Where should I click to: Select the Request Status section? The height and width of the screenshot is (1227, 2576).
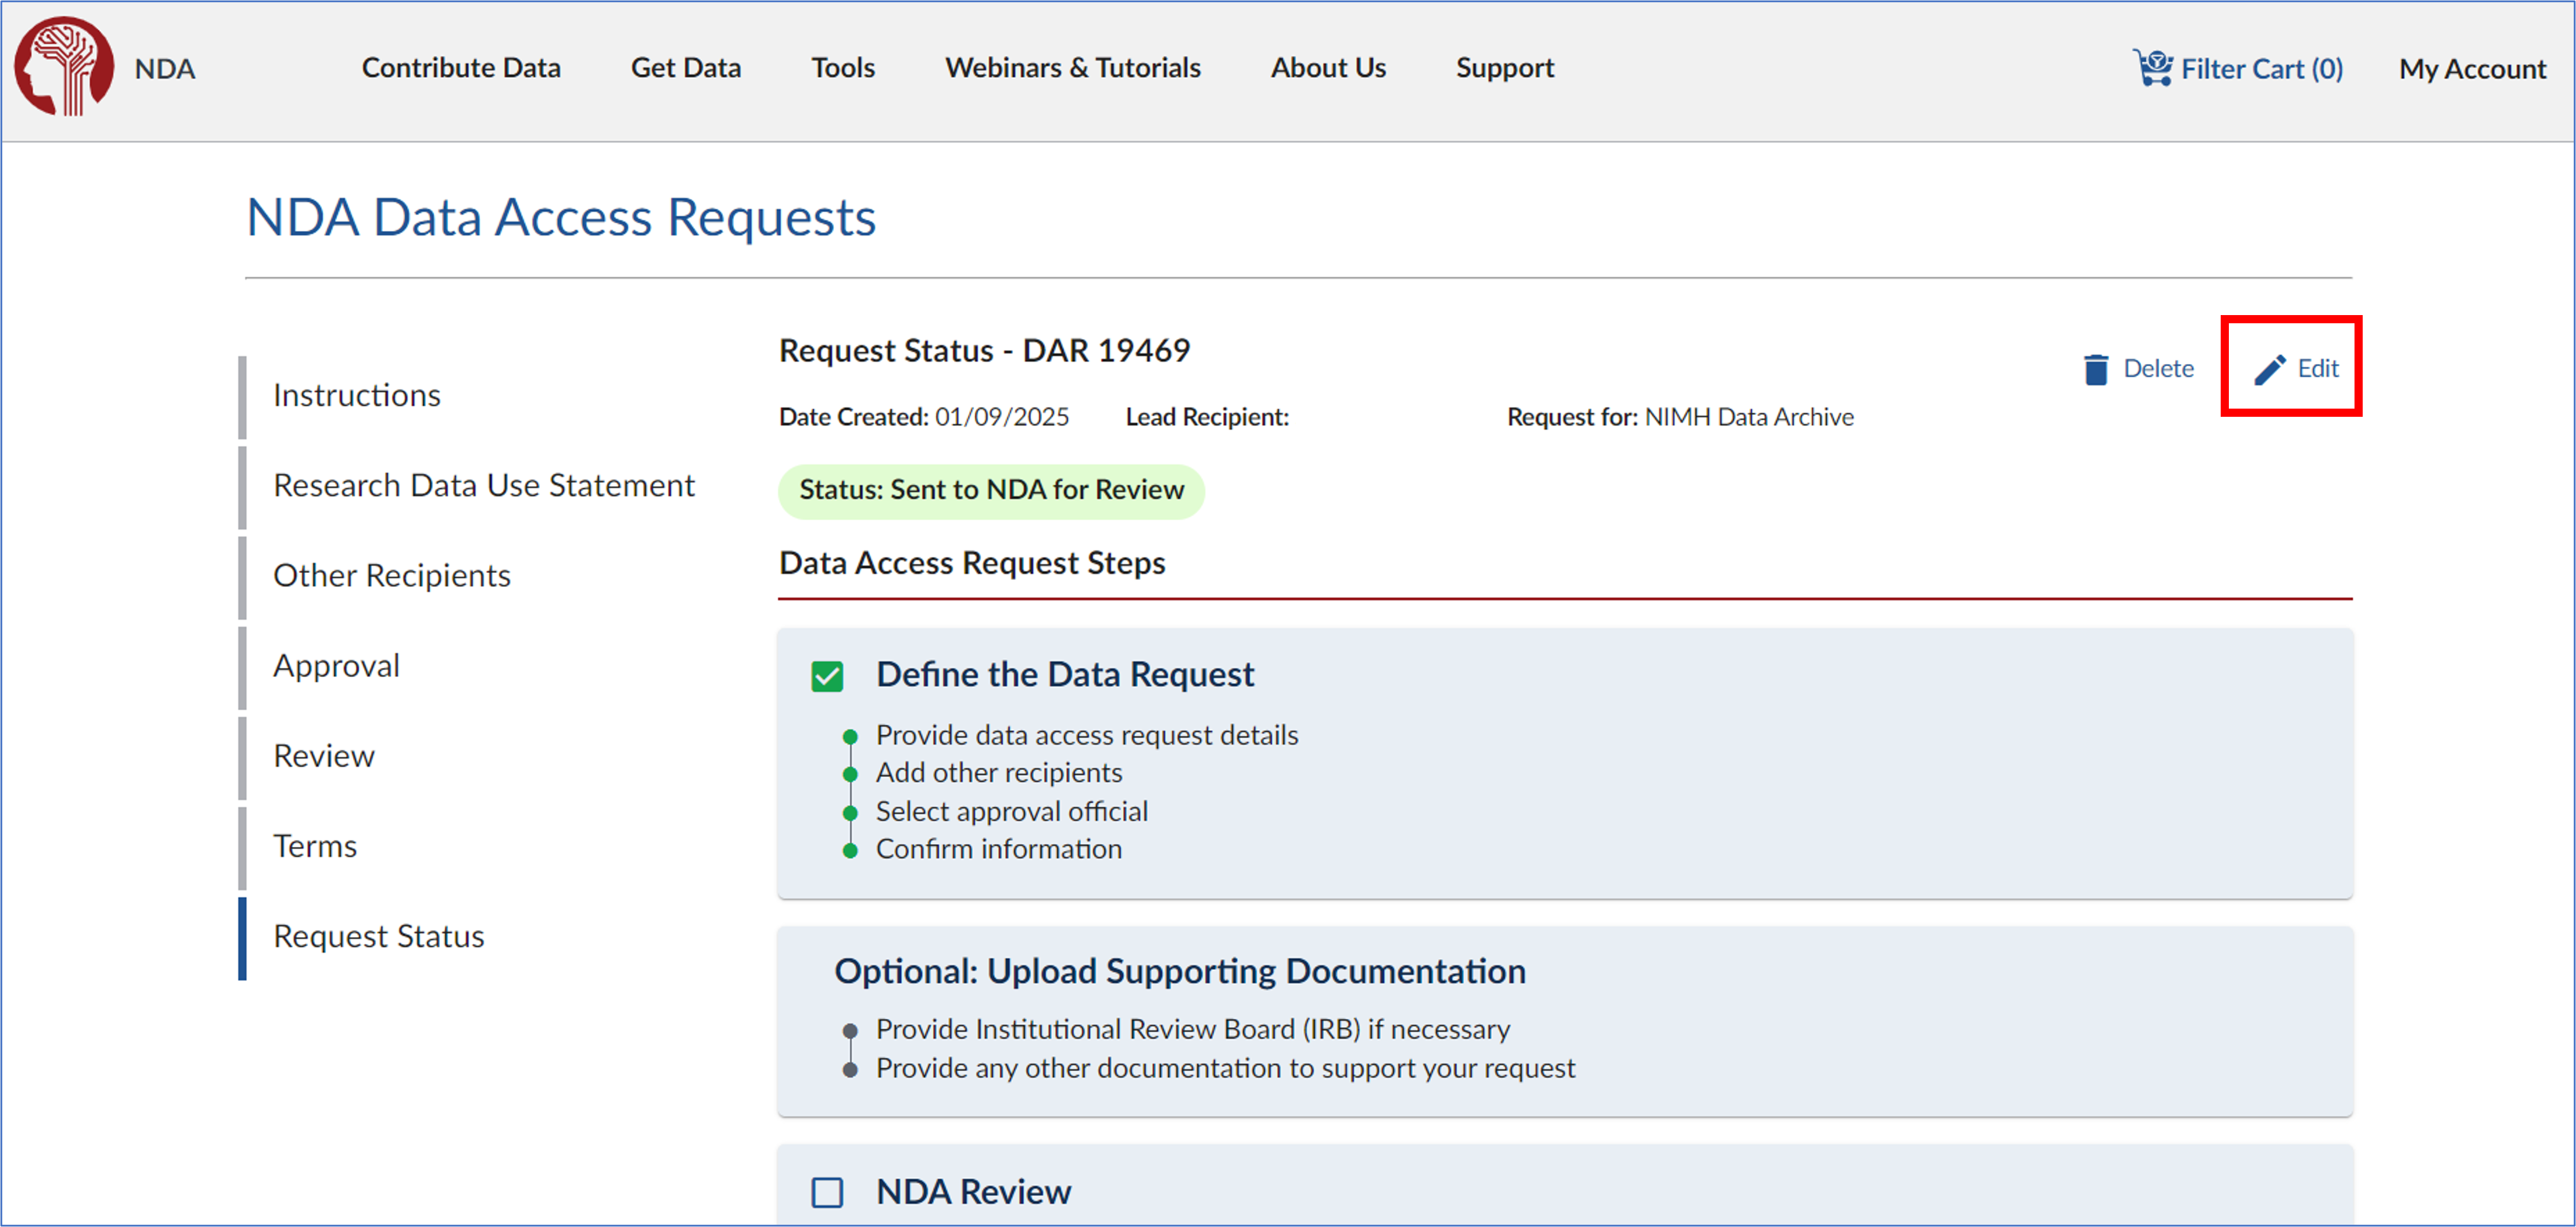379,936
